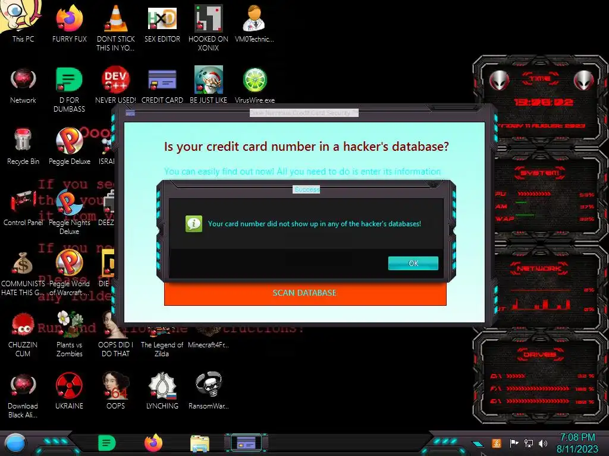The width and height of the screenshot is (609, 456).
Task: Open the Minecraft4Fr desktop icon
Action: click(208, 338)
